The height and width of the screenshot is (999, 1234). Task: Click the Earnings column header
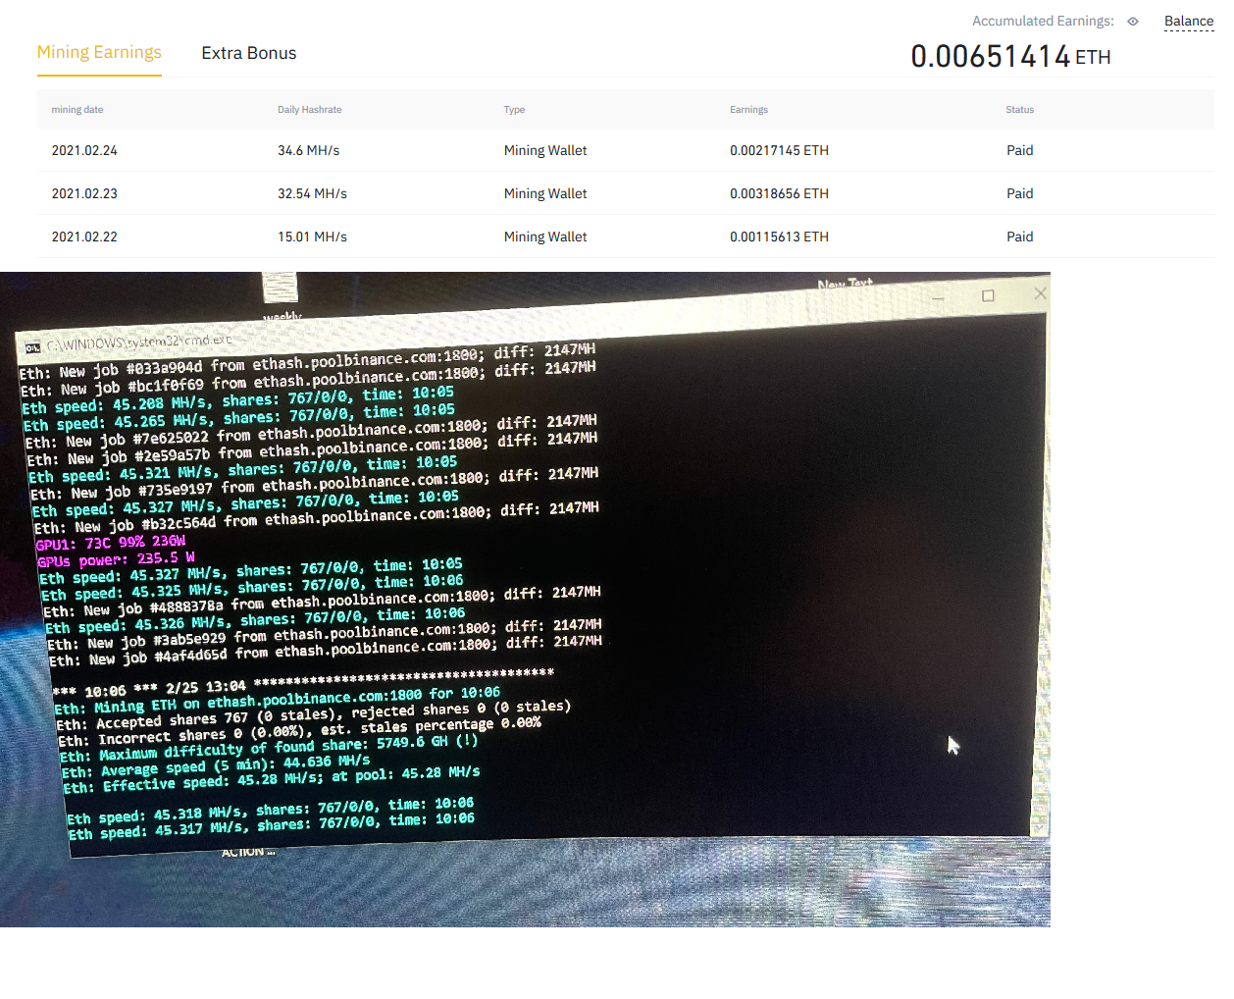[x=748, y=110]
